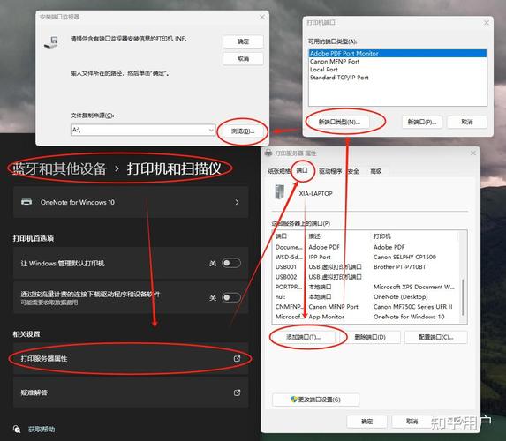
Task: Click Cancel in Print Server Properties
Action: coord(412,422)
